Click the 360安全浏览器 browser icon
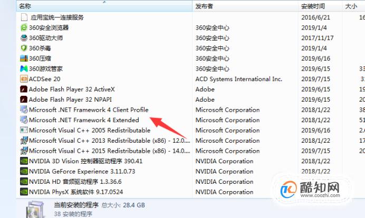Screen dimensions: 365x218 point(24,28)
